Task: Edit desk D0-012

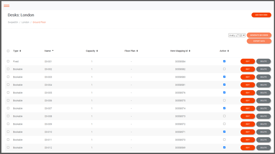Action: click(247, 148)
